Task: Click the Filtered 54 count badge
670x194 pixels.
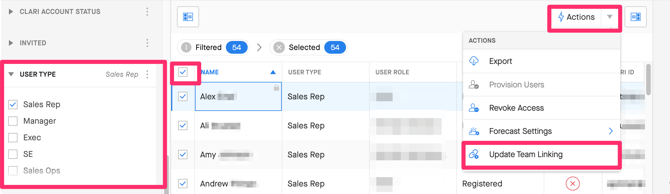Action: (237, 47)
